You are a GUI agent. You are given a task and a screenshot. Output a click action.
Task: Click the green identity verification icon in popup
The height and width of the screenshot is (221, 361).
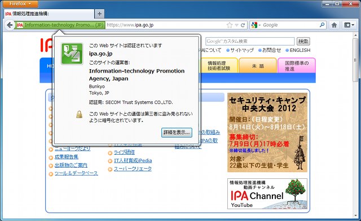tap(72, 53)
